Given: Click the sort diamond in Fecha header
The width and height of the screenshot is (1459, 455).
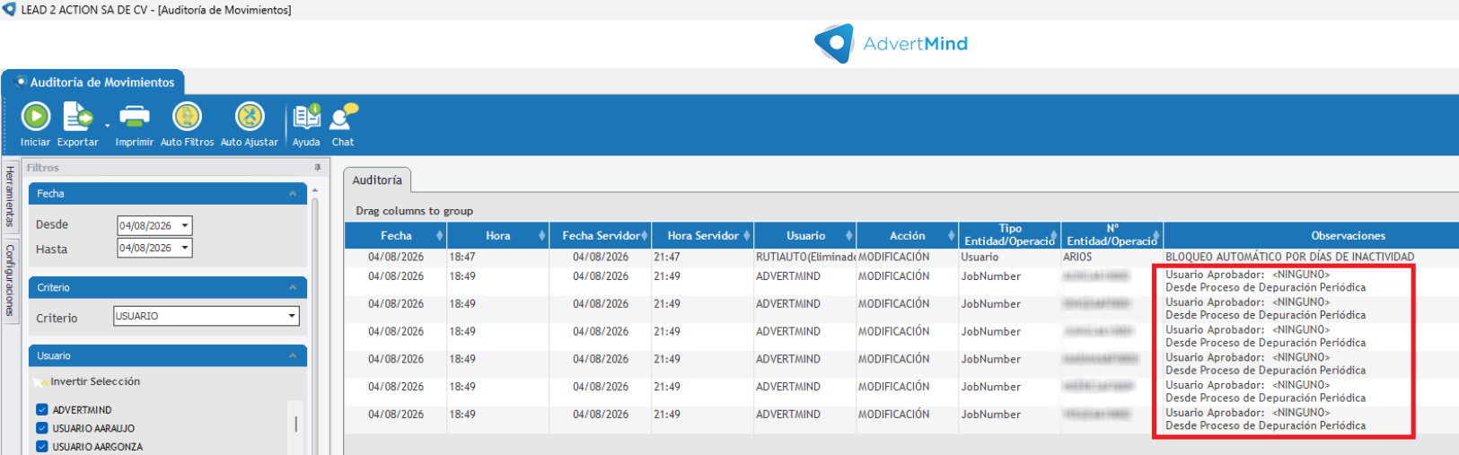Looking at the screenshot, I should pyautogui.click(x=439, y=235).
